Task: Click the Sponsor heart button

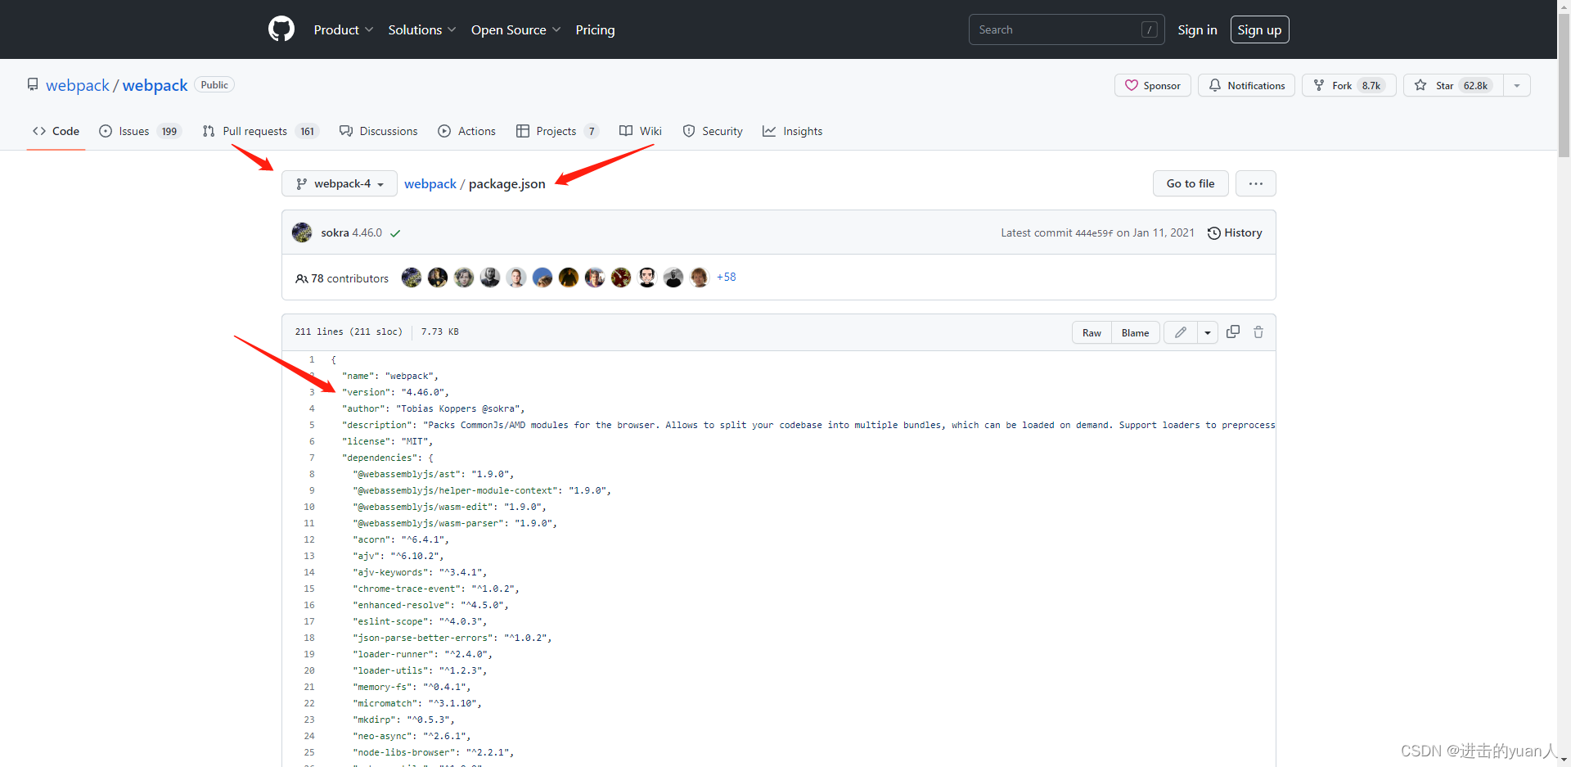Action: coord(1152,85)
